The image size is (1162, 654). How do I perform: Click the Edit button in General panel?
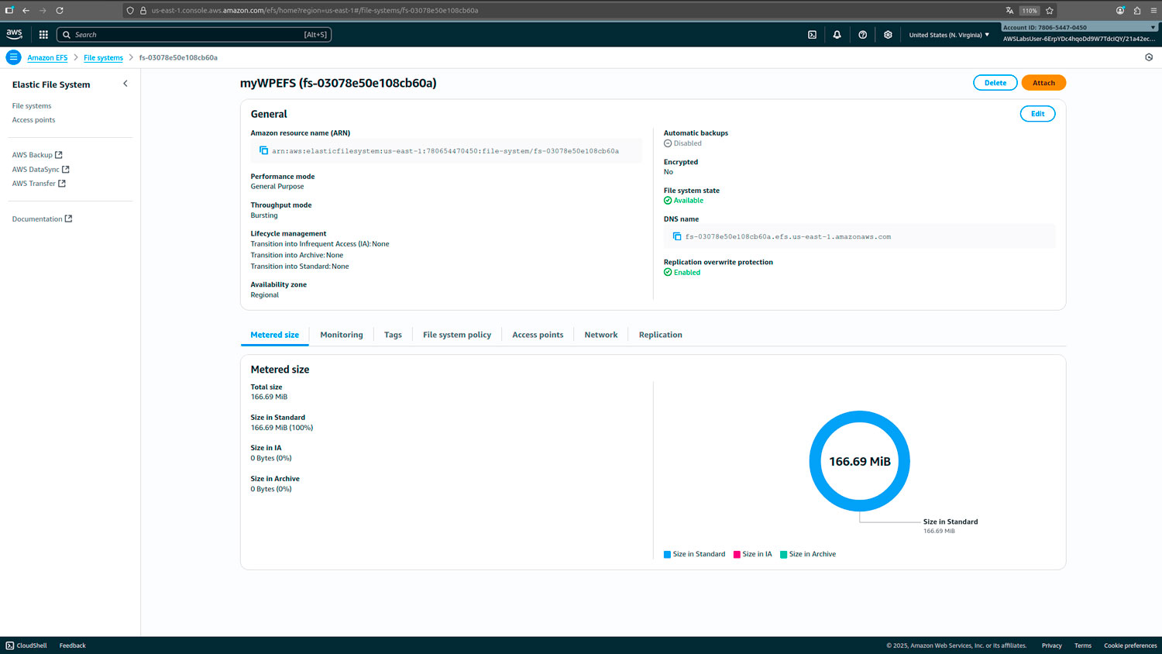(x=1037, y=114)
